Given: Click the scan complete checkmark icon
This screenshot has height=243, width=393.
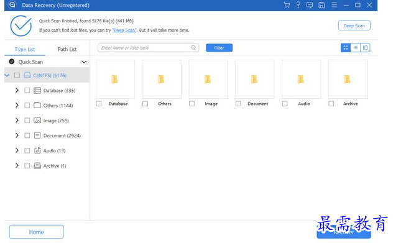Looking at the screenshot, I should point(21,25).
